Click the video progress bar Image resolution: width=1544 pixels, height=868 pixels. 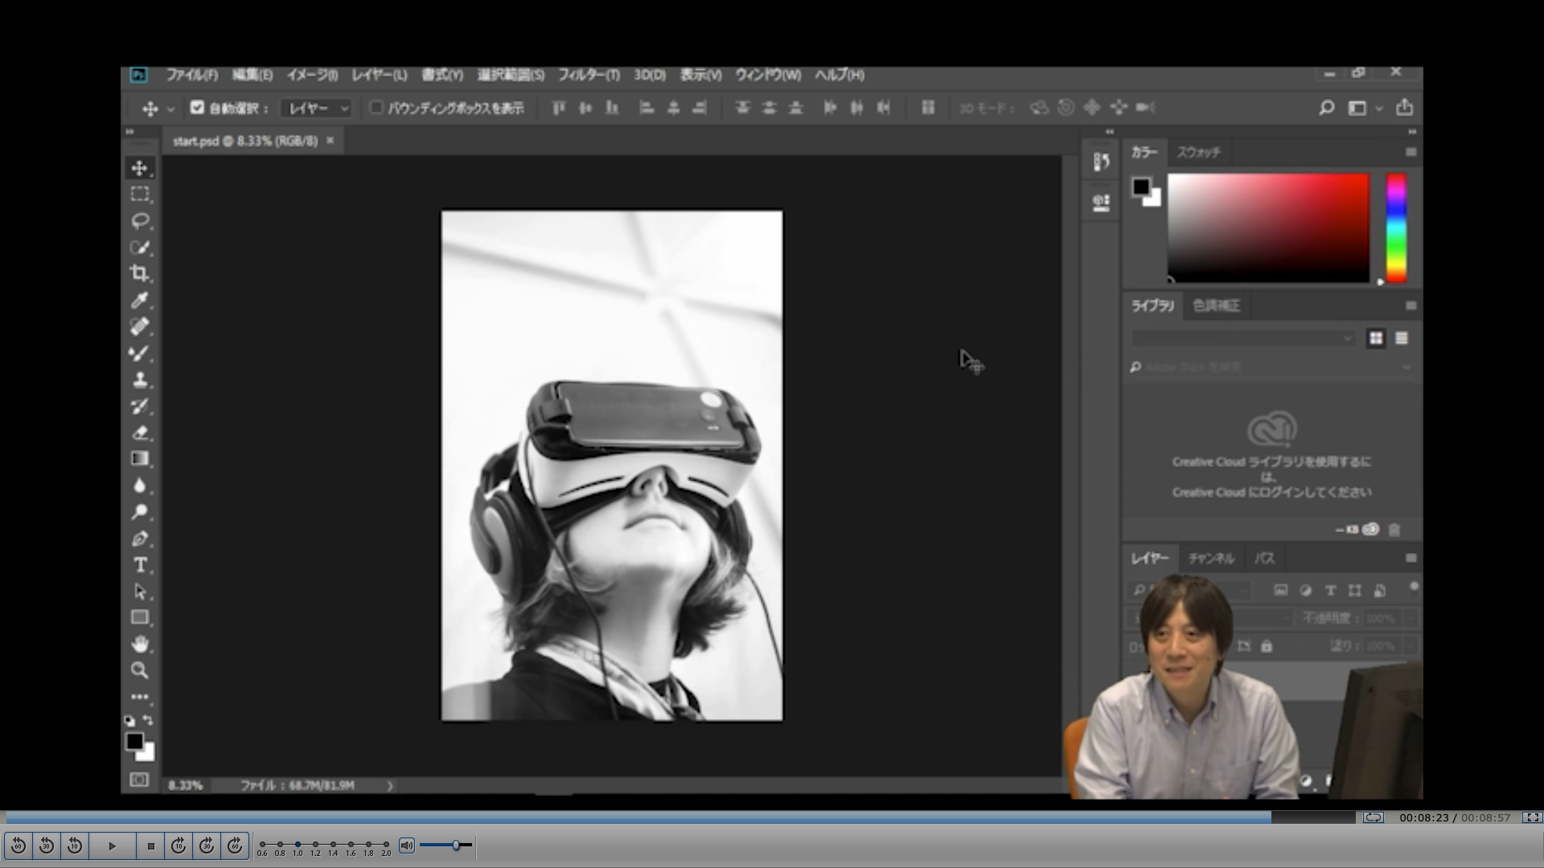point(680,817)
